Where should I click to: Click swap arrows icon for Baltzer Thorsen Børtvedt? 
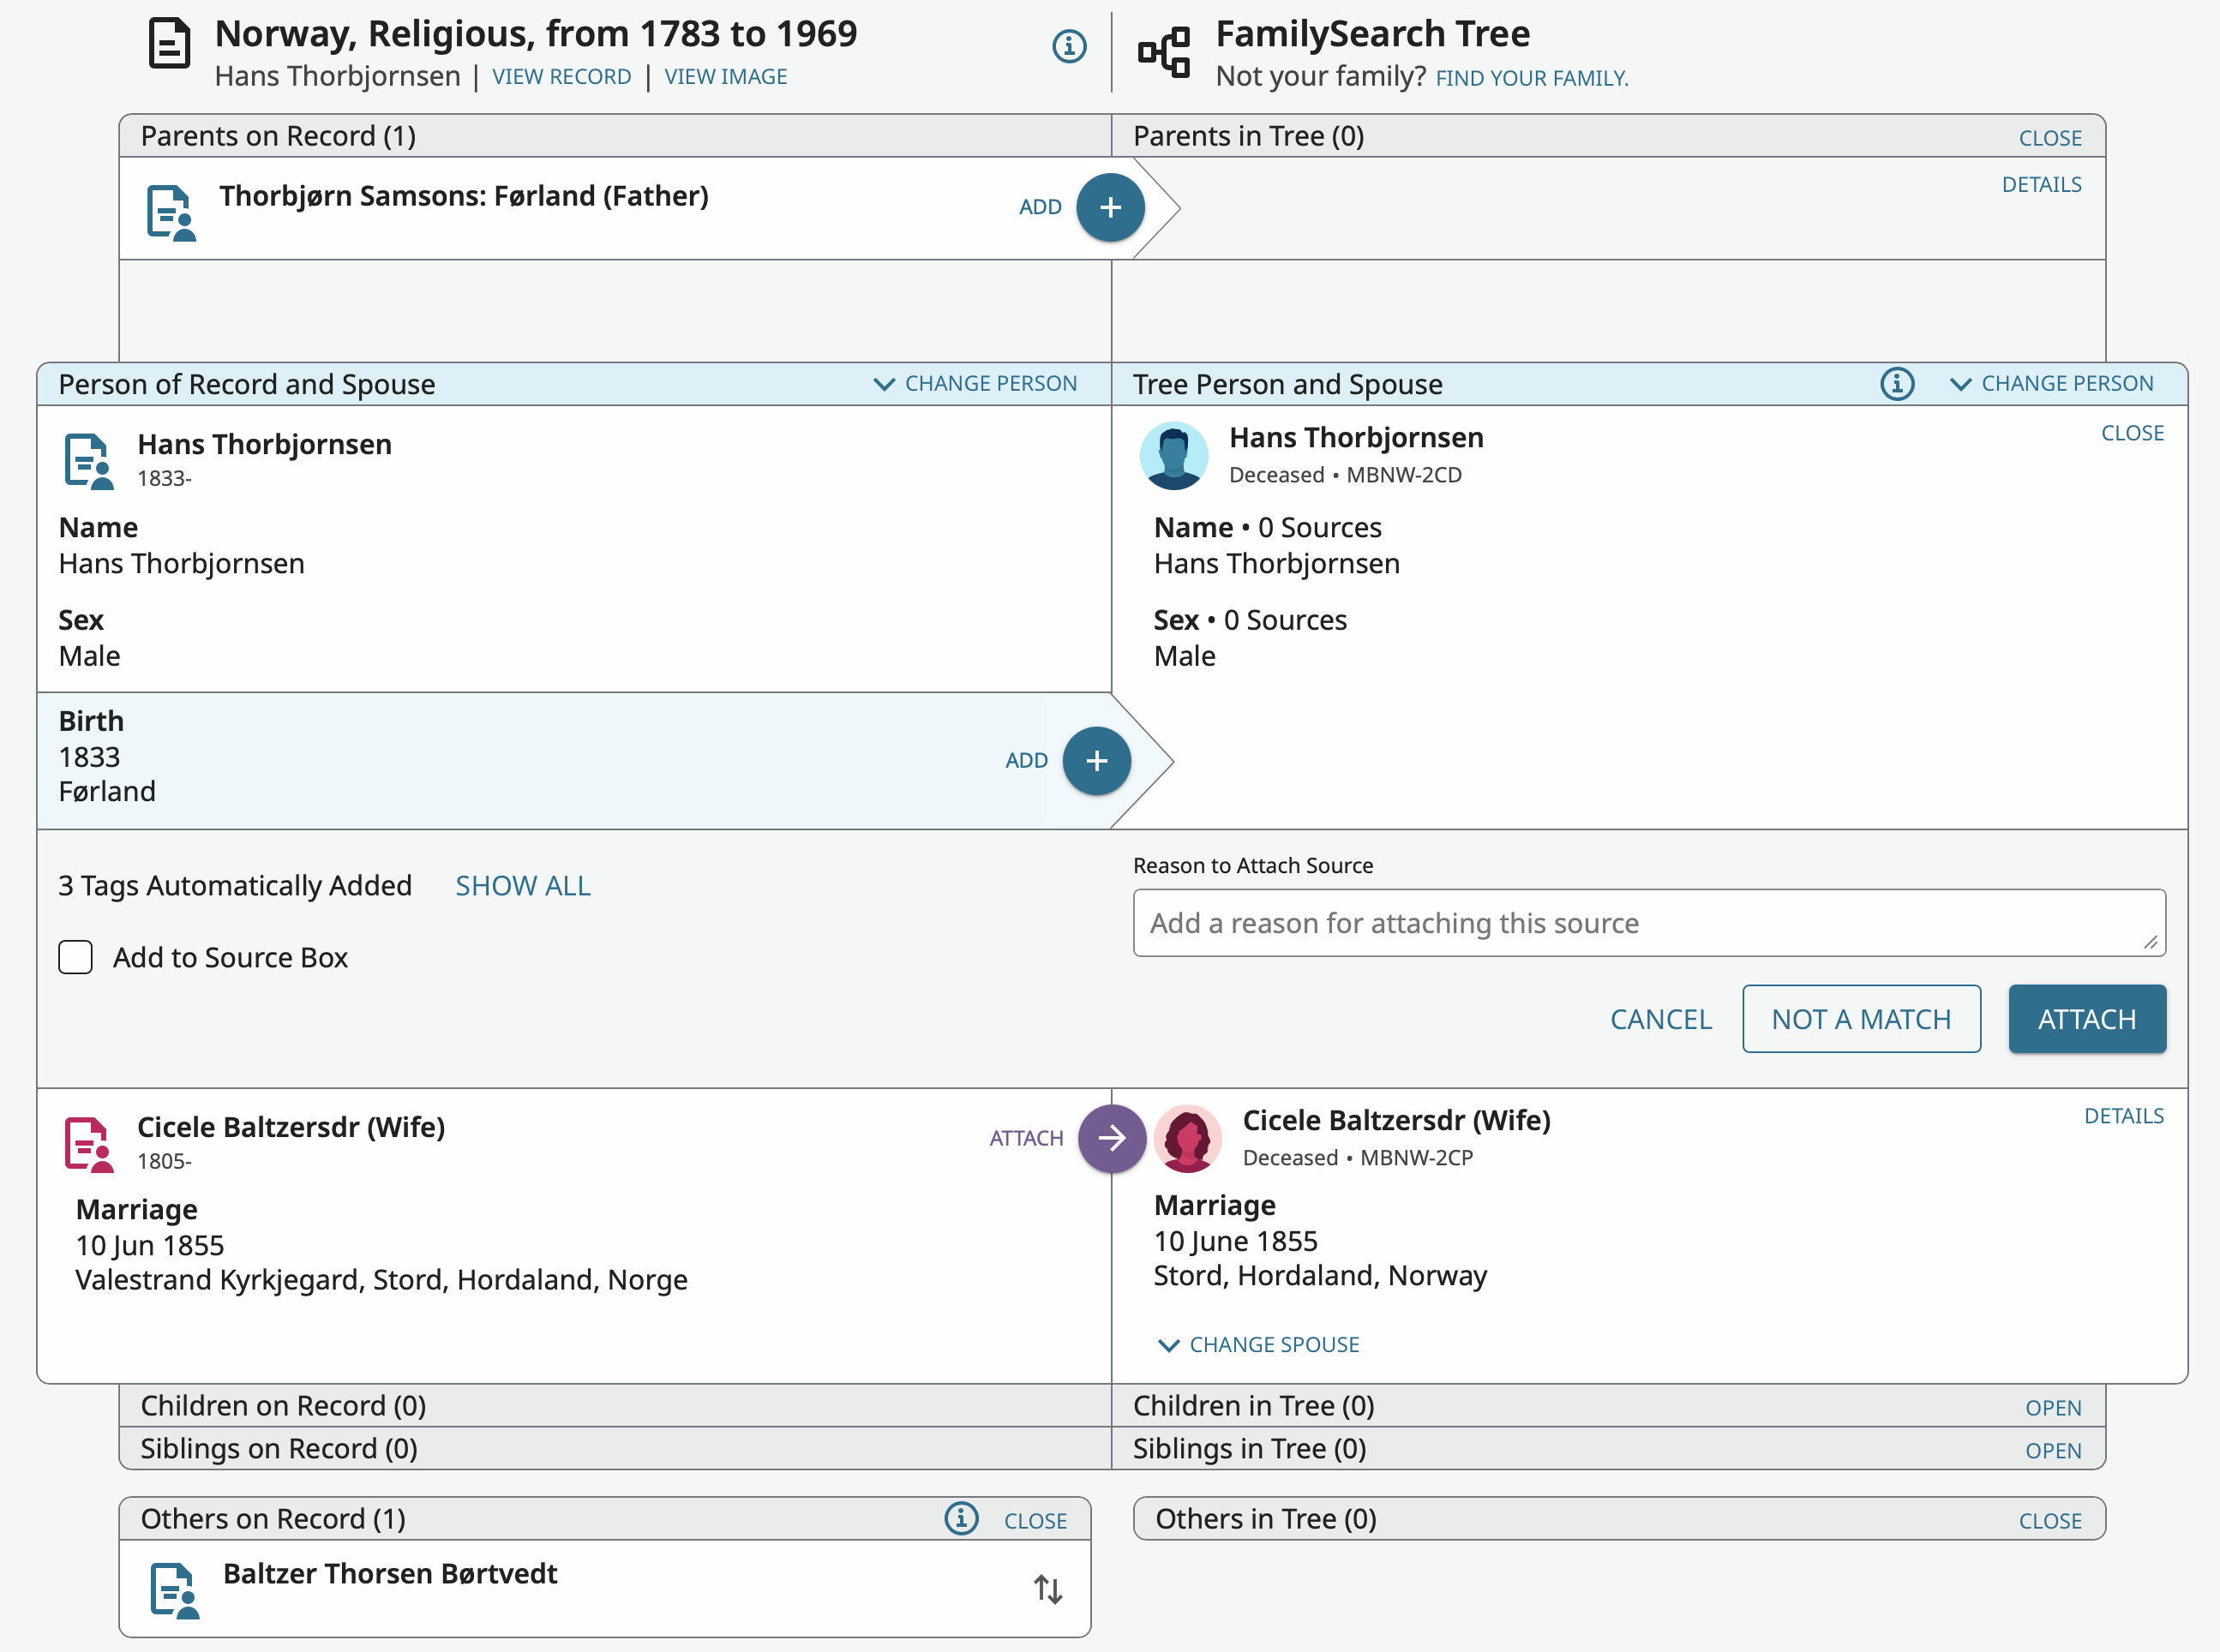(x=1047, y=1588)
